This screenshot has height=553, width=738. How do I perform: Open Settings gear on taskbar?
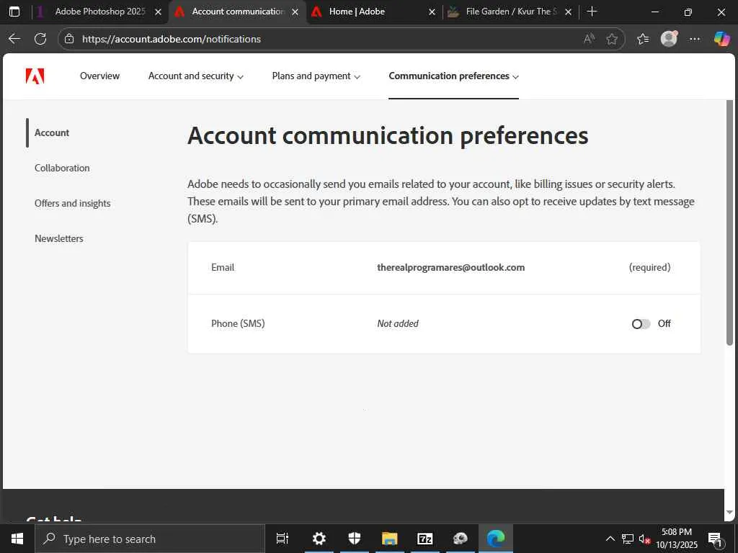319,539
